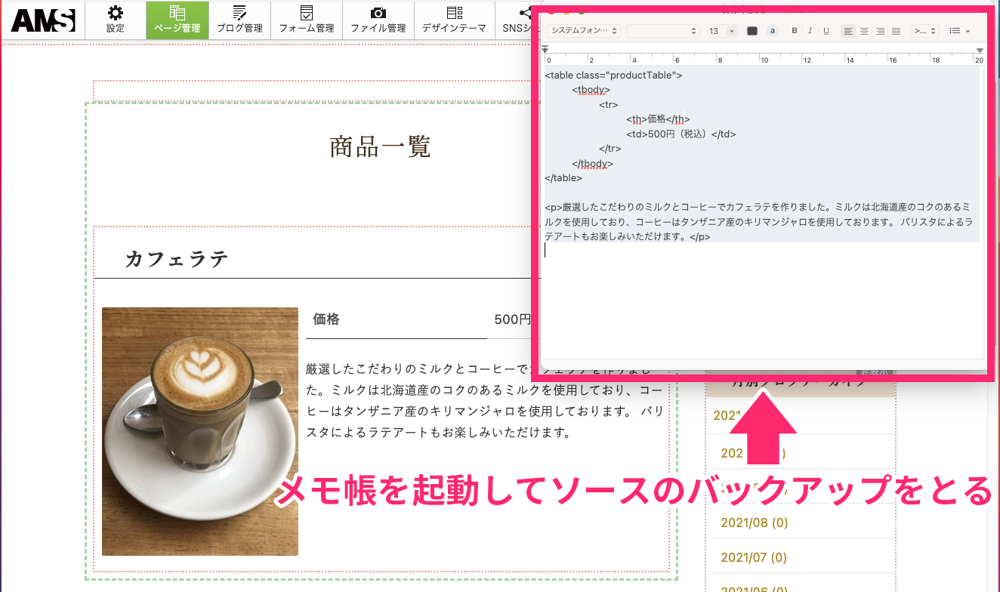Toggle underline formatting in TextEdit
Viewport: 1000px width, 592px height.
coord(826,31)
